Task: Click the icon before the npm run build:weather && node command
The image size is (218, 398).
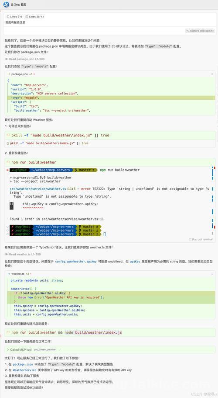Action: pyautogui.click(x=8, y=332)
